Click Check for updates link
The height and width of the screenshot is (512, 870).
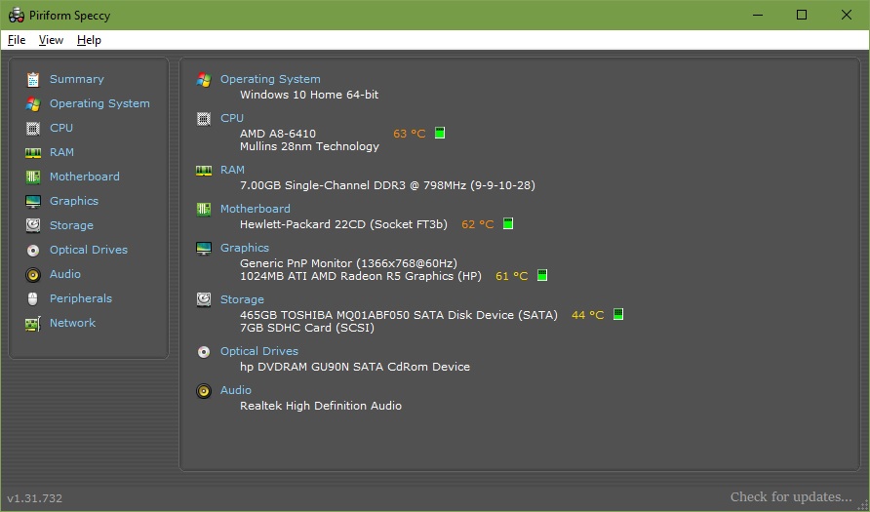click(x=791, y=497)
